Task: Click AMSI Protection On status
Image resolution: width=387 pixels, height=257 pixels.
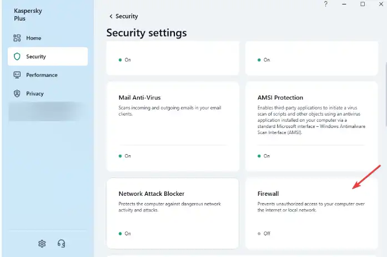Action: point(264,156)
